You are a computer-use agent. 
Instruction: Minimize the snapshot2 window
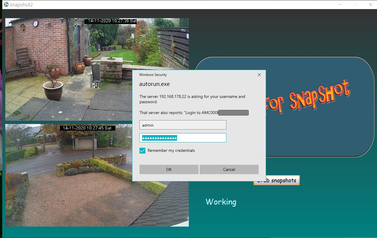coord(341,4)
